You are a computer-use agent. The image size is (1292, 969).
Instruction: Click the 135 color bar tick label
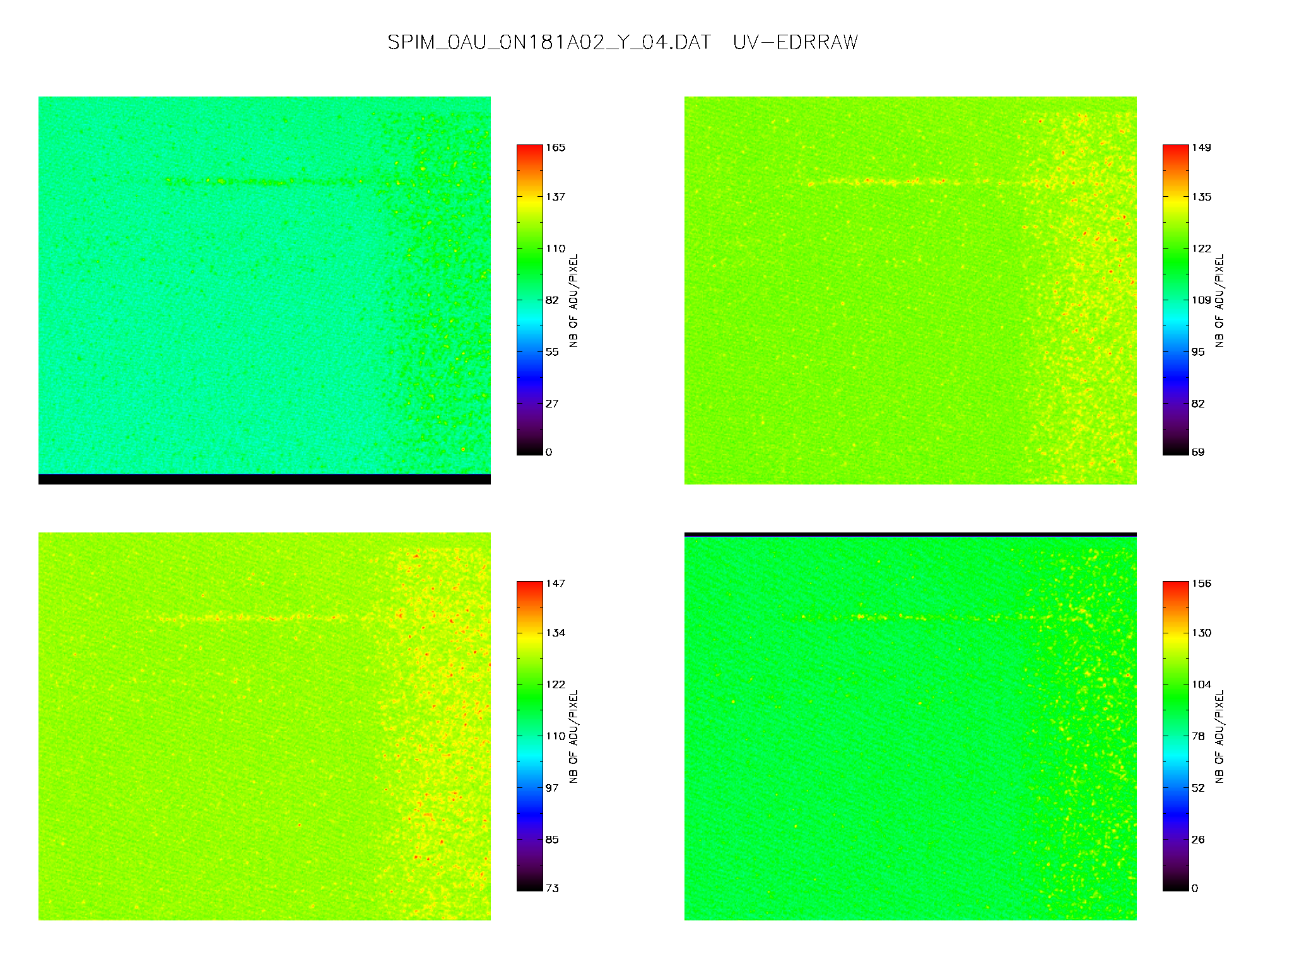pos(1202,197)
